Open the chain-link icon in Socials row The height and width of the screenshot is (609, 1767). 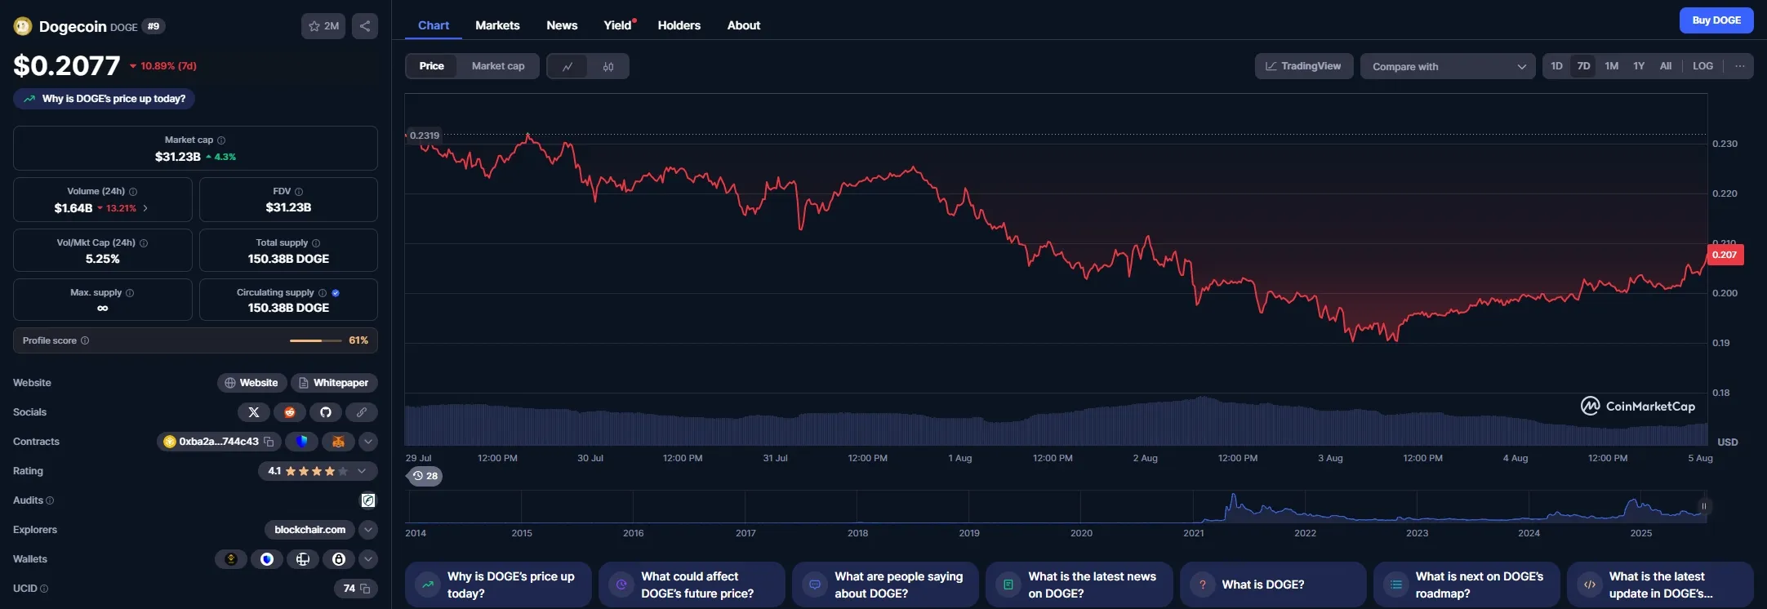tap(361, 412)
